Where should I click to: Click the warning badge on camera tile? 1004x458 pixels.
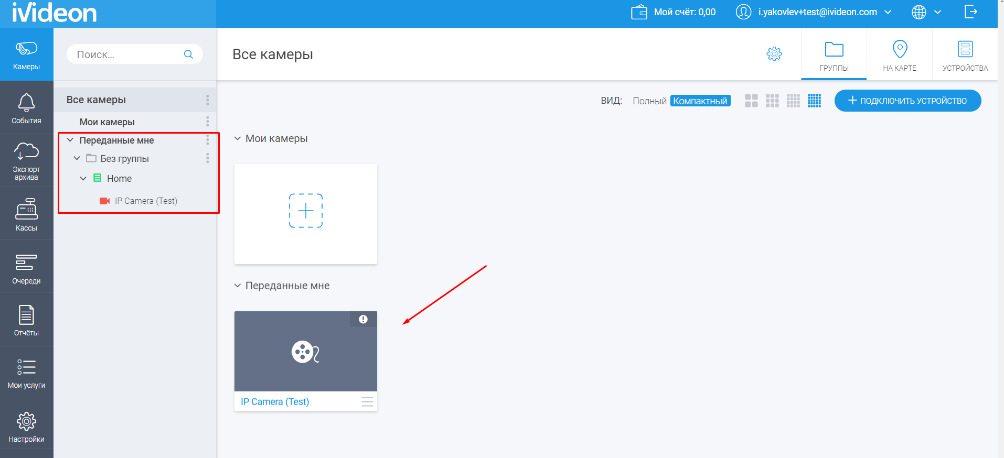[x=363, y=319]
